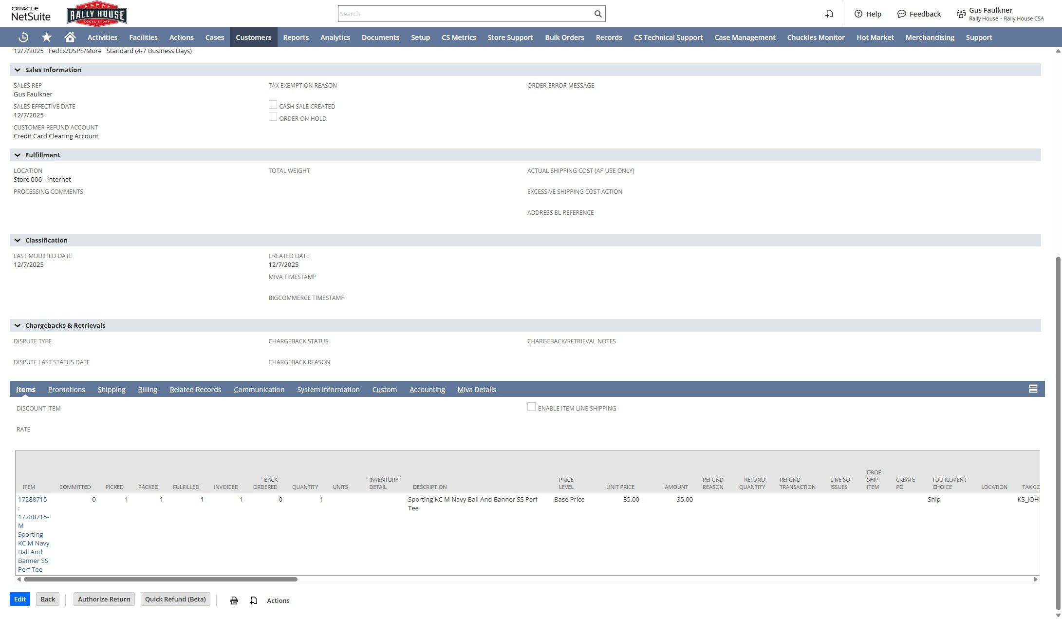Open the Actions dropdown at the bottom
This screenshot has height=619, width=1062.
click(x=278, y=600)
